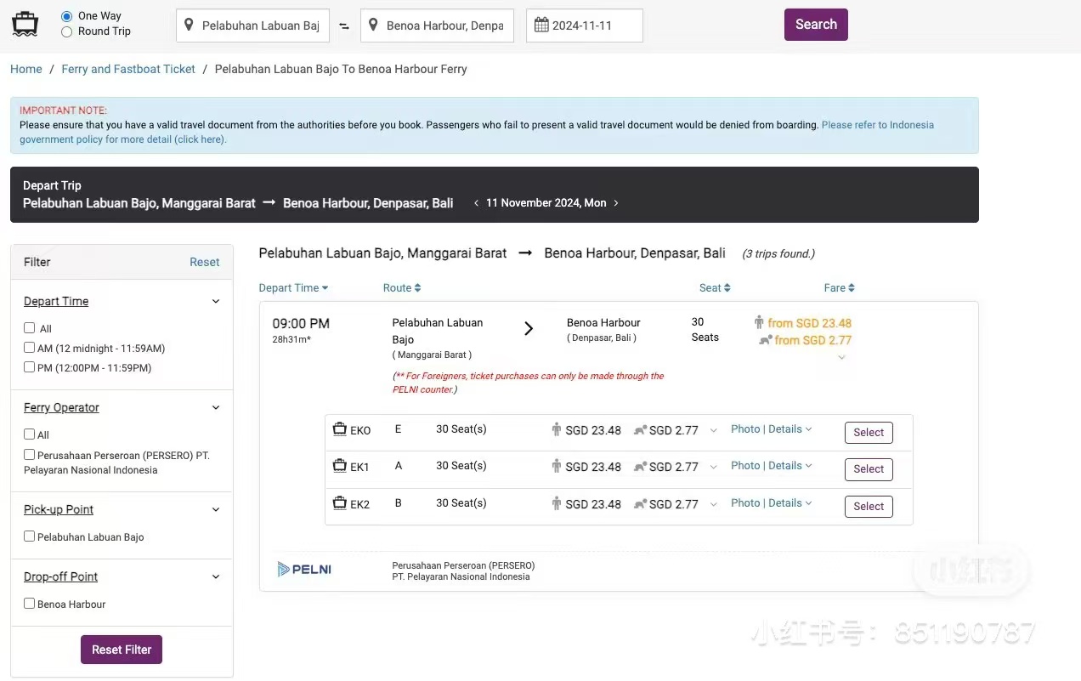This screenshot has height=681, width=1081.
Task: Check the Pelabuhan Labuan Bajo pick-up checkbox
Action: (30, 536)
